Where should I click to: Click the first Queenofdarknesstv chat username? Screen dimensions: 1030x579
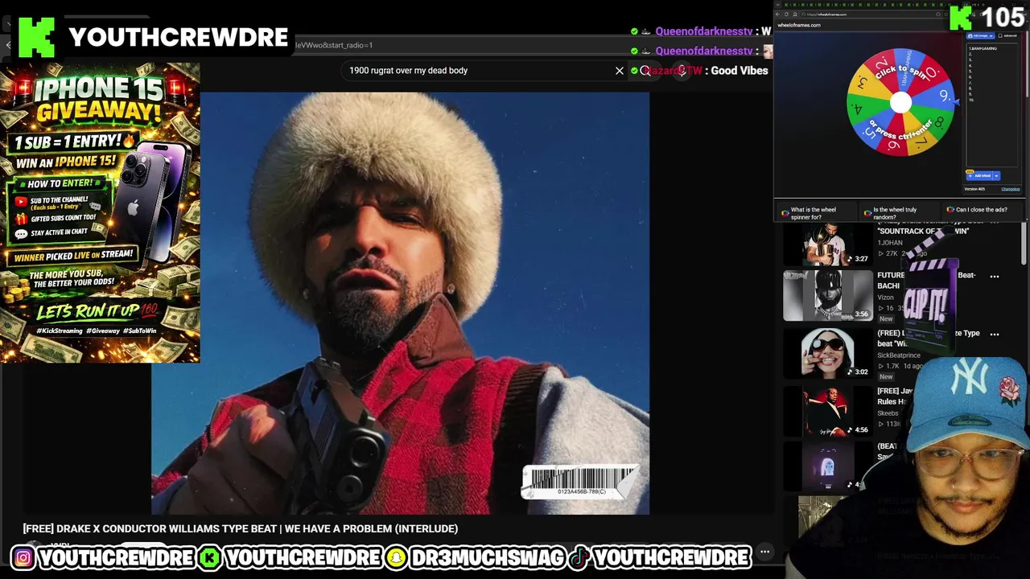[704, 31]
